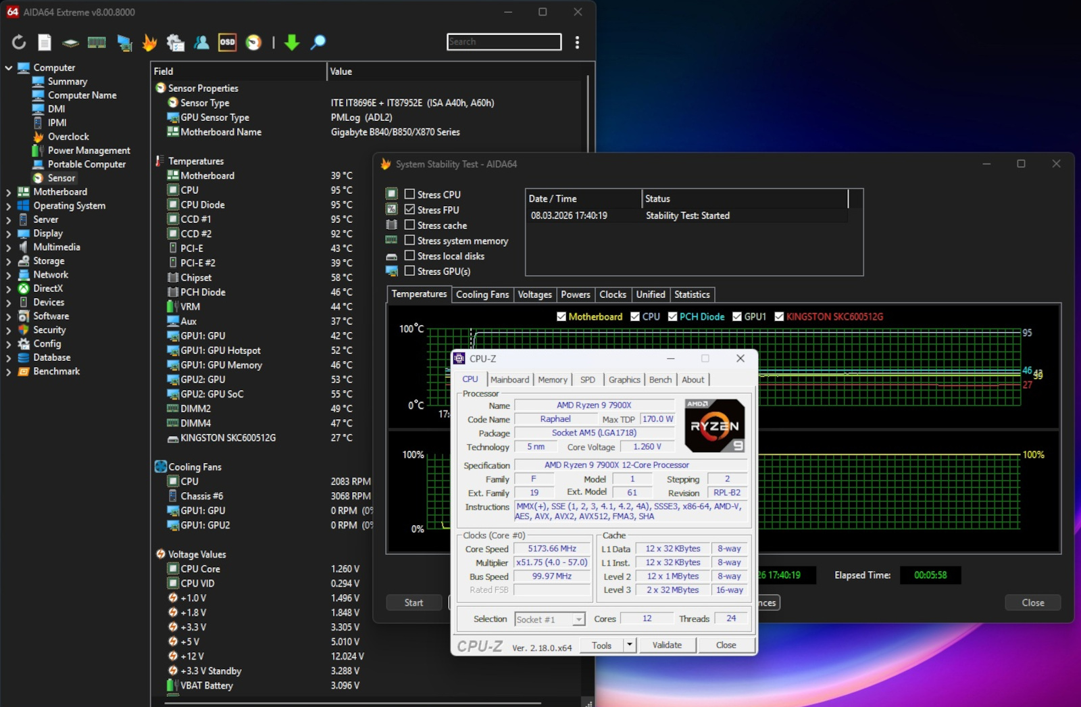Image resolution: width=1081 pixels, height=707 pixels.
Task: Open the OSD panel icon
Action: pyautogui.click(x=228, y=43)
